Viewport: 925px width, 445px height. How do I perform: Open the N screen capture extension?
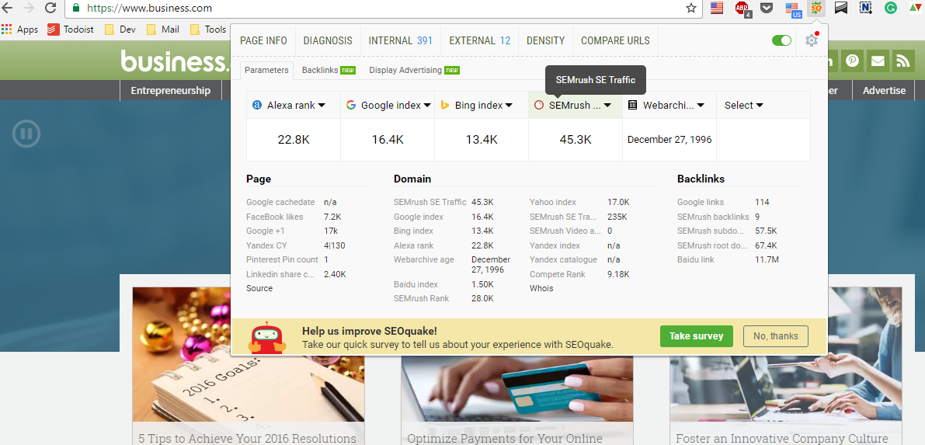pyautogui.click(x=866, y=9)
